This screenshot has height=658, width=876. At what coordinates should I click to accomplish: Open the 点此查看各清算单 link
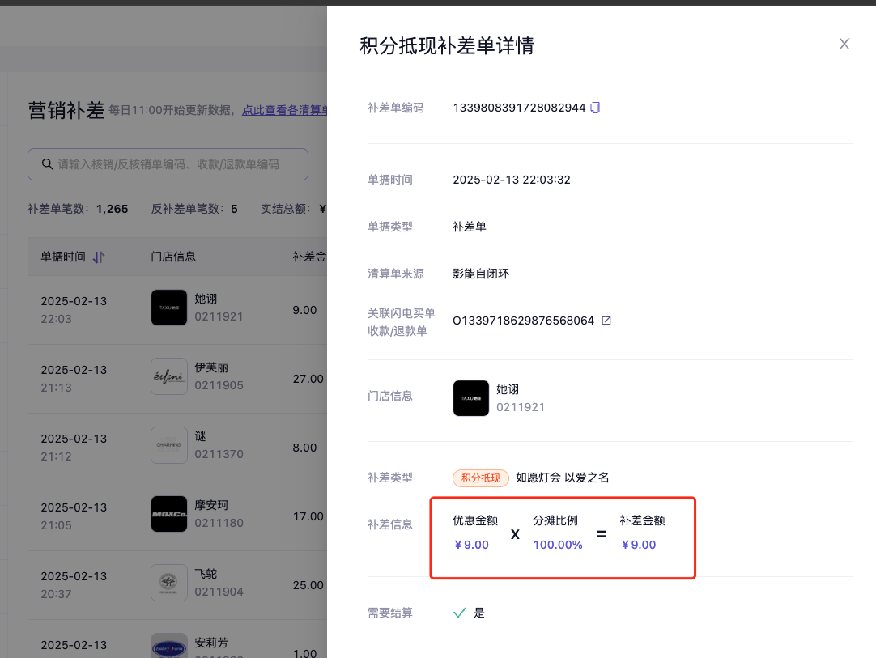click(283, 111)
